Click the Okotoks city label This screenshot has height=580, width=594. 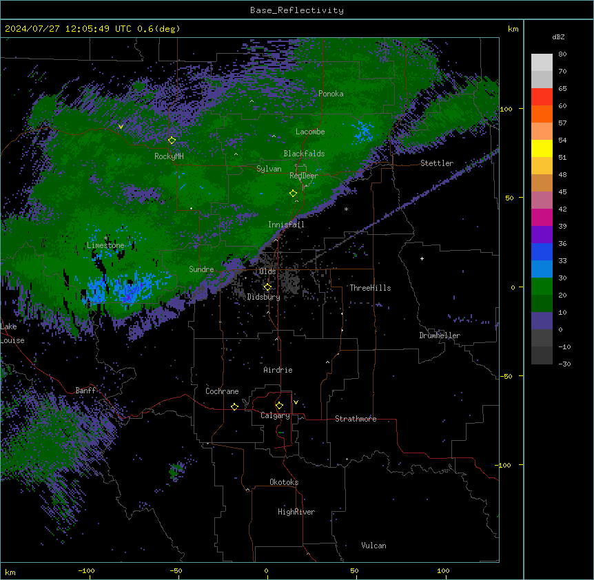pyautogui.click(x=284, y=482)
